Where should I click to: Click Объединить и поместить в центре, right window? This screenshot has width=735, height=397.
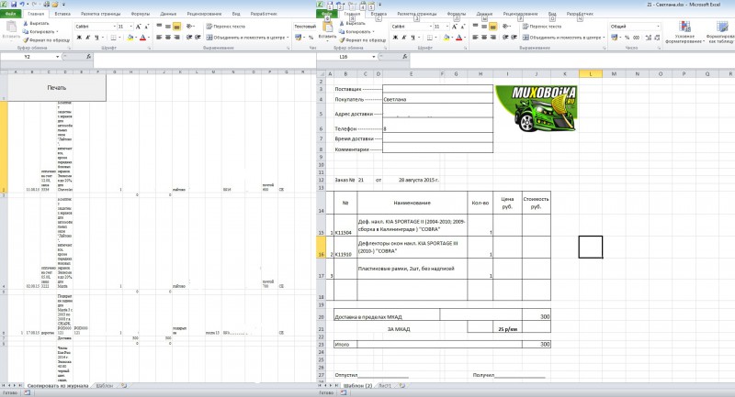[x=561, y=38]
